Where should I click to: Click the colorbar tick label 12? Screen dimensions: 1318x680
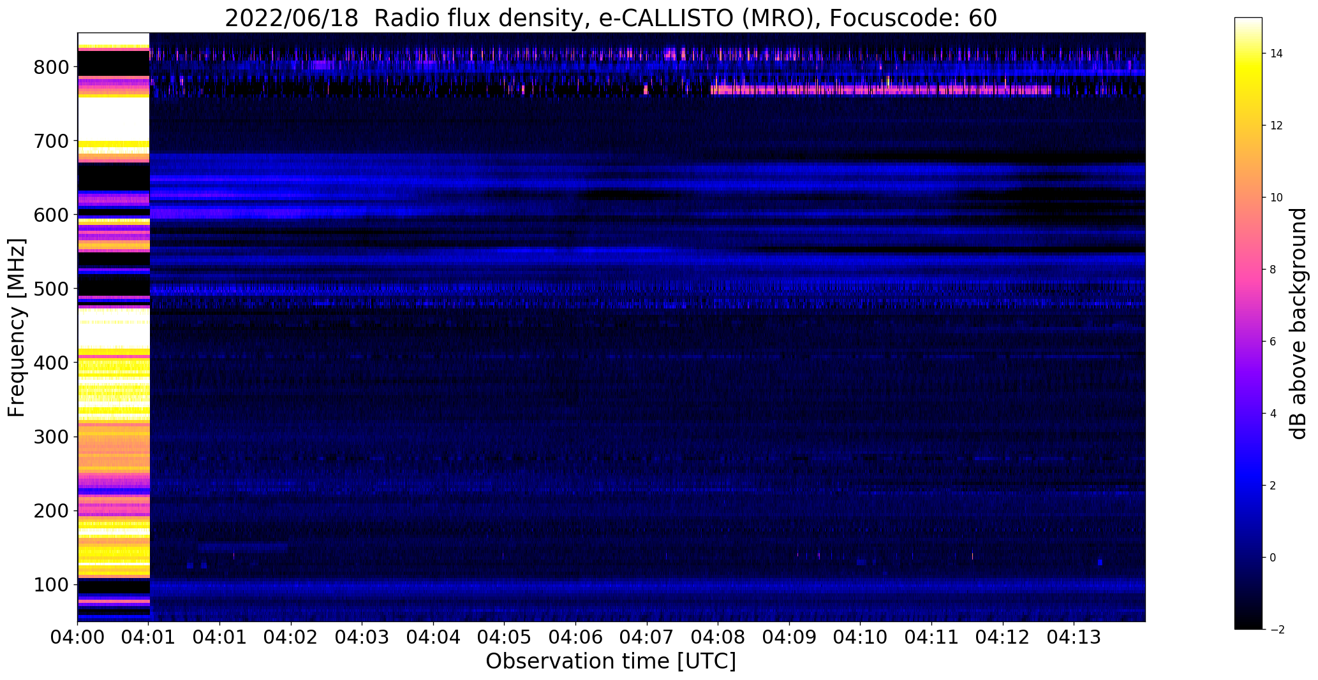[x=1276, y=126]
